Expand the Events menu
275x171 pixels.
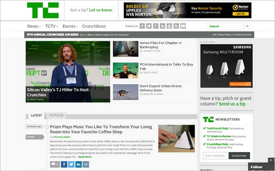point(70,26)
